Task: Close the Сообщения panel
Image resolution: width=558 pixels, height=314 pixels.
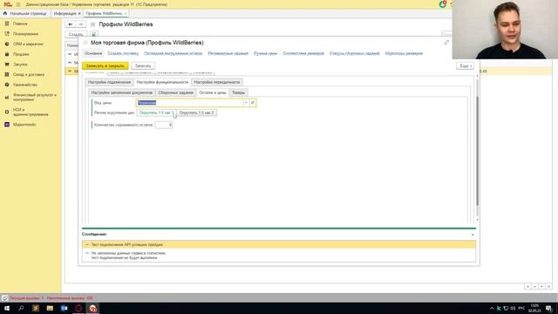Action: tap(473, 235)
